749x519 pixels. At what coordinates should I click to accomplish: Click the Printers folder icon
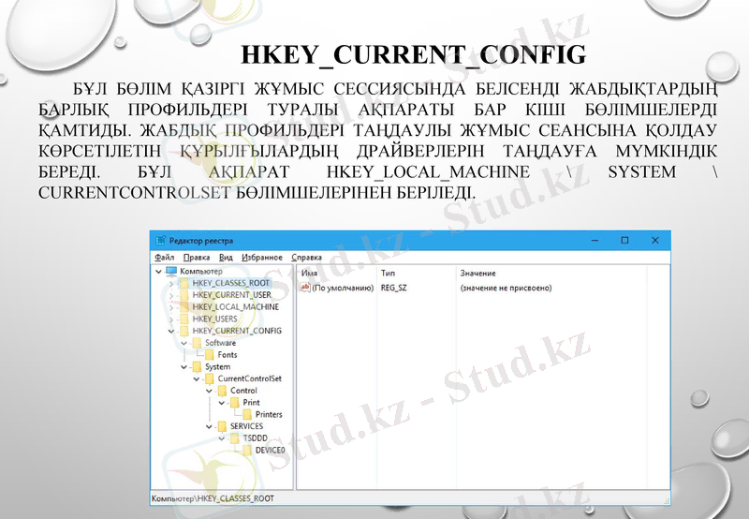click(247, 414)
